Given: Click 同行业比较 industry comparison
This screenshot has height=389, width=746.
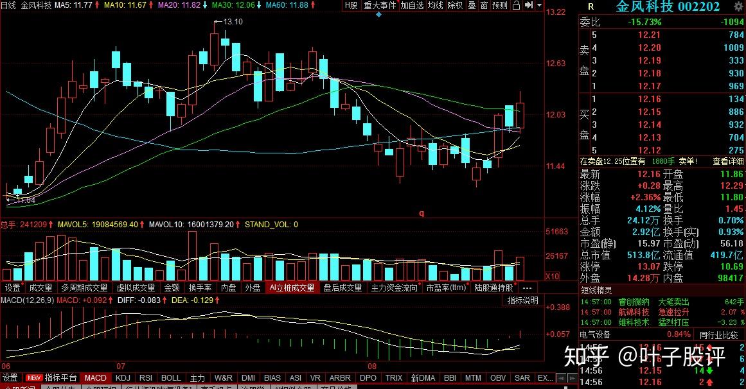Looking at the screenshot, I should coord(718,335).
